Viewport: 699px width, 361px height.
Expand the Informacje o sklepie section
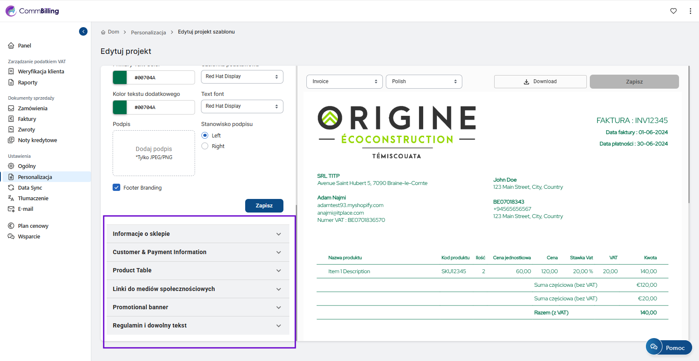pyautogui.click(x=198, y=234)
